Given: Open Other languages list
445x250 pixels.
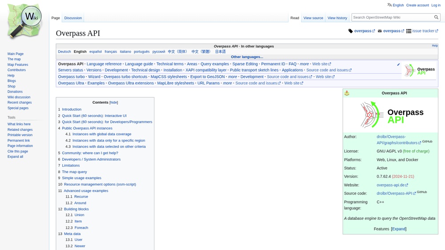Looking at the screenshot, I should pos(247,57).
